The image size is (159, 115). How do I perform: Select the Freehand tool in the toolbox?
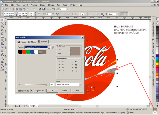(x=2, y=30)
